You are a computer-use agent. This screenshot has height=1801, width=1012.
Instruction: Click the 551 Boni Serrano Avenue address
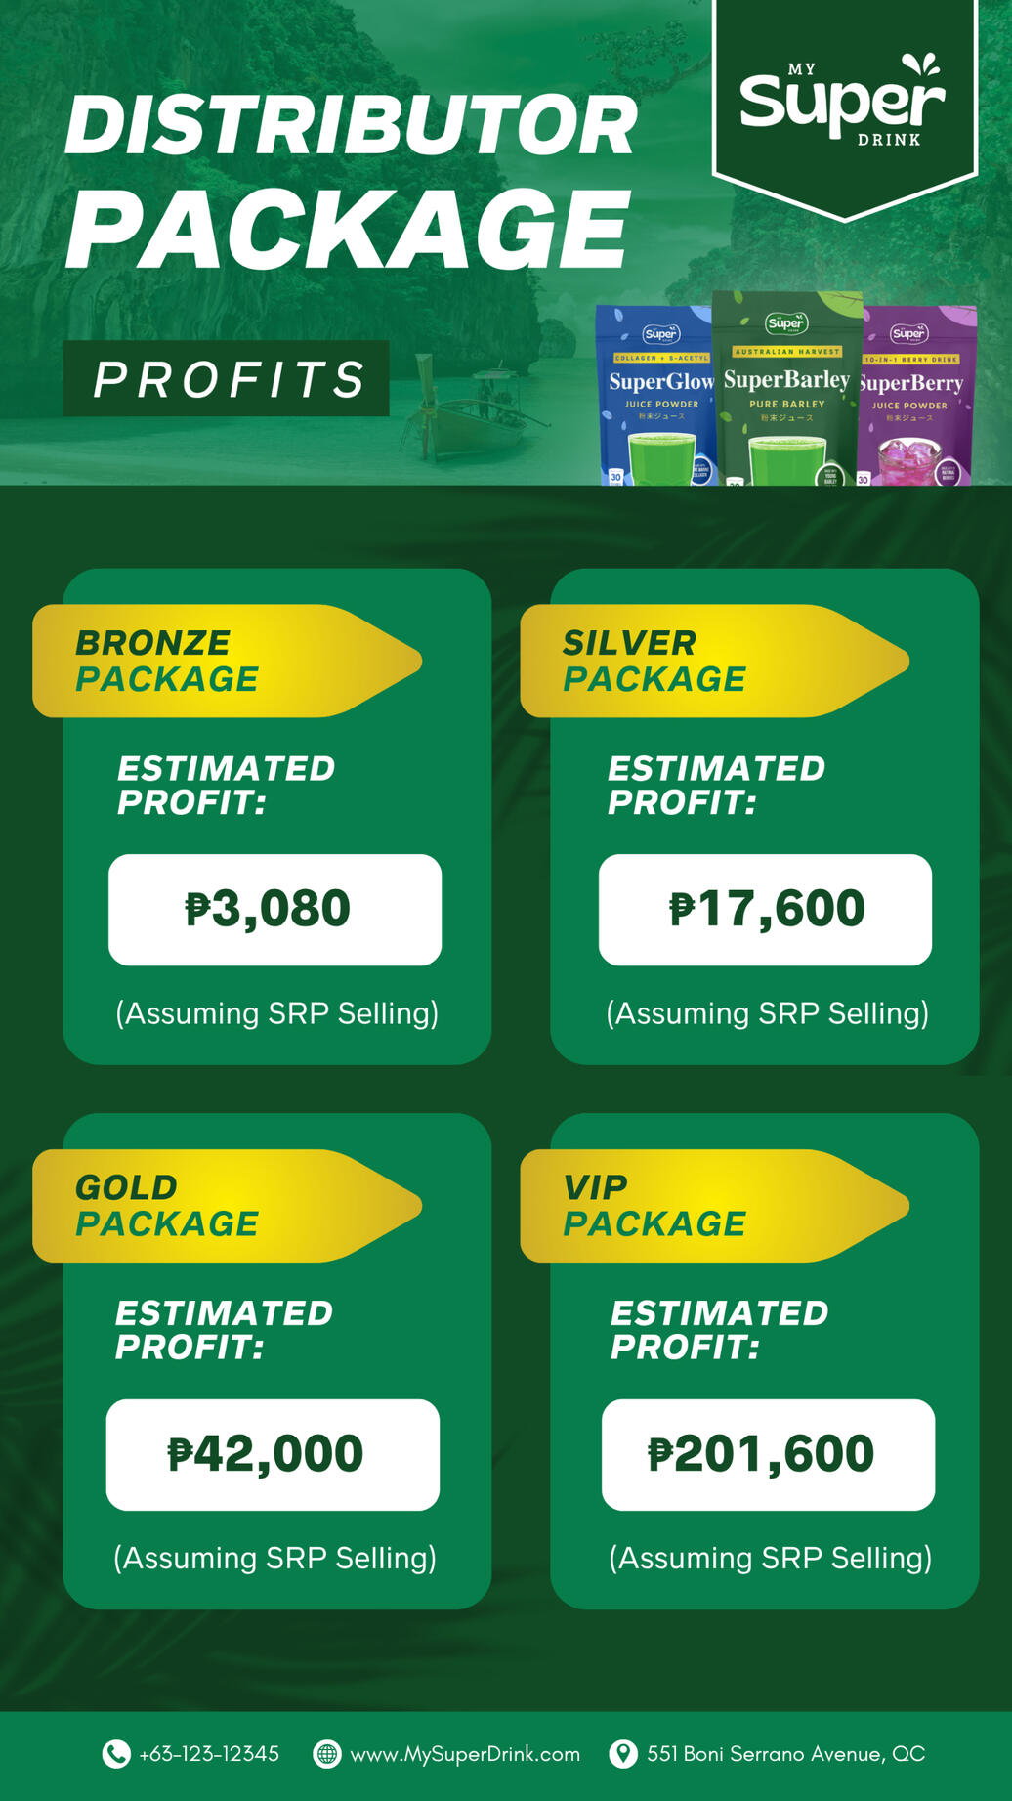[x=785, y=1754]
